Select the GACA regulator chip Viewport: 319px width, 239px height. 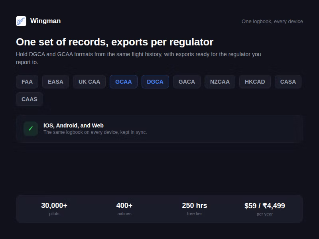click(187, 82)
